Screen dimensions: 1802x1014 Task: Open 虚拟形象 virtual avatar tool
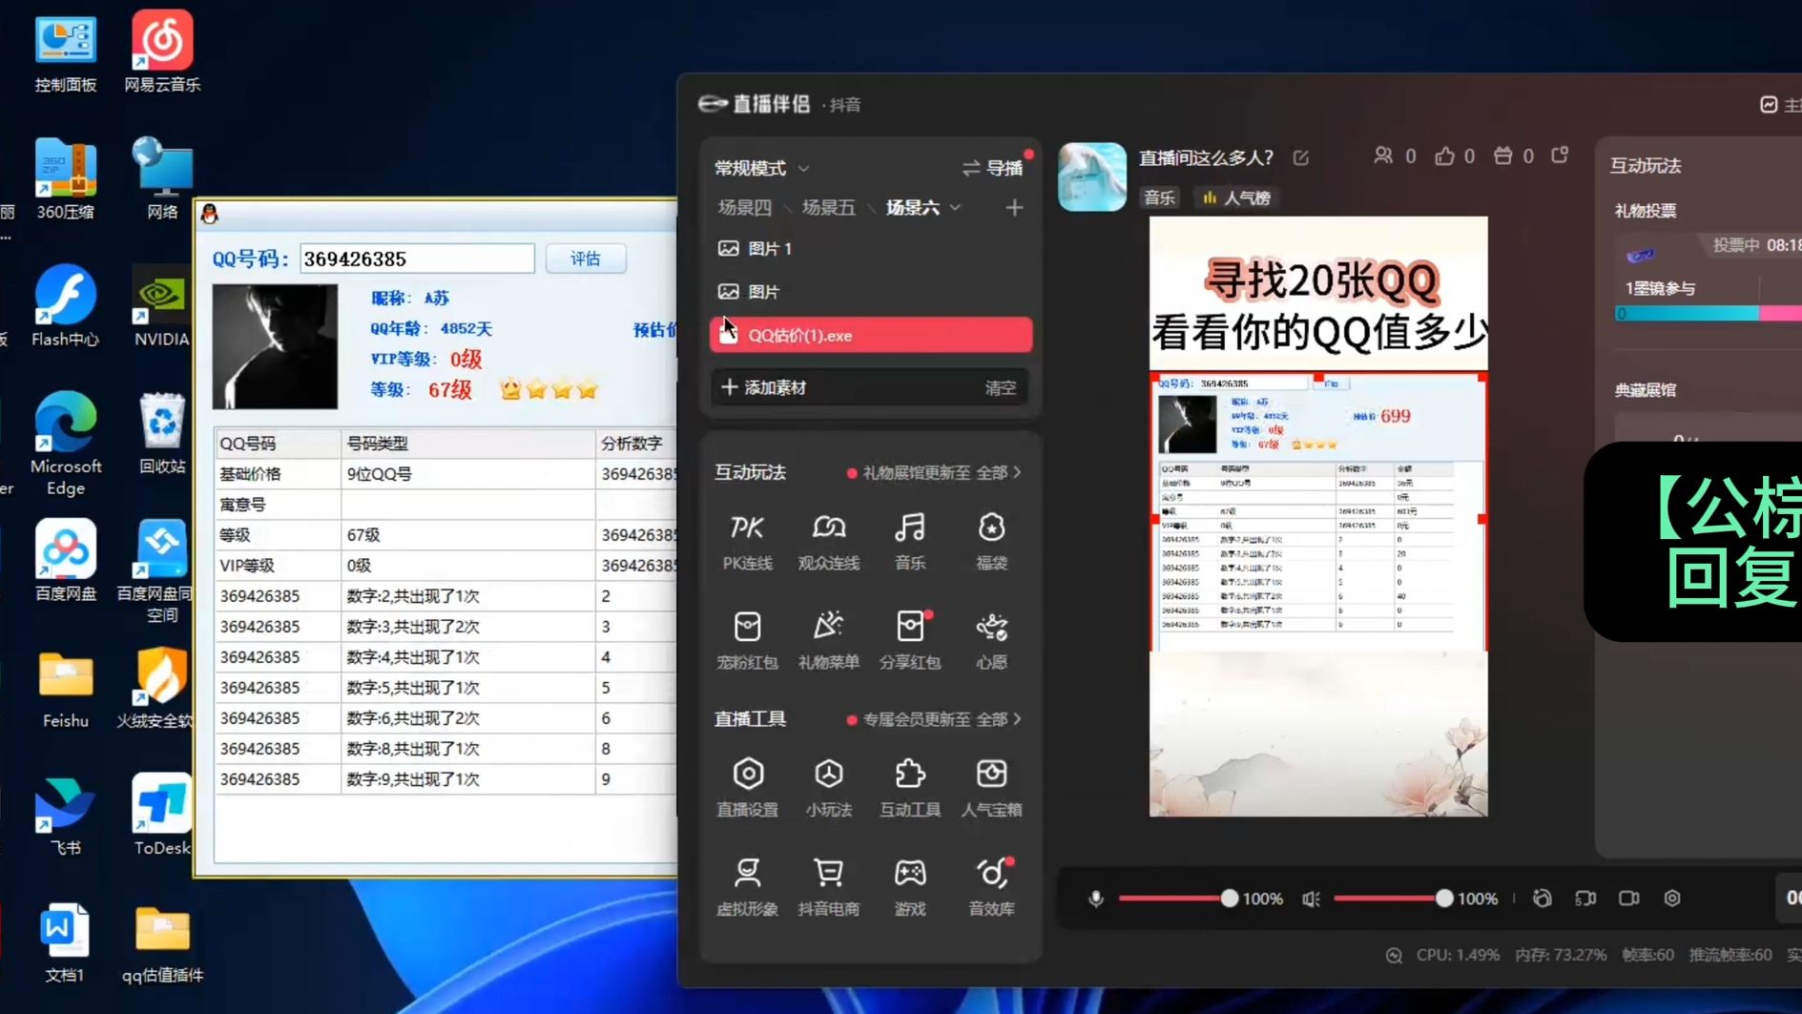tap(747, 887)
